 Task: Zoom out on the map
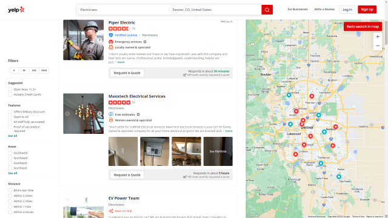(x=377, y=46)
